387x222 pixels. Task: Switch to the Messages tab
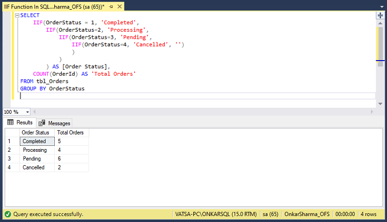tap(54, 123)
